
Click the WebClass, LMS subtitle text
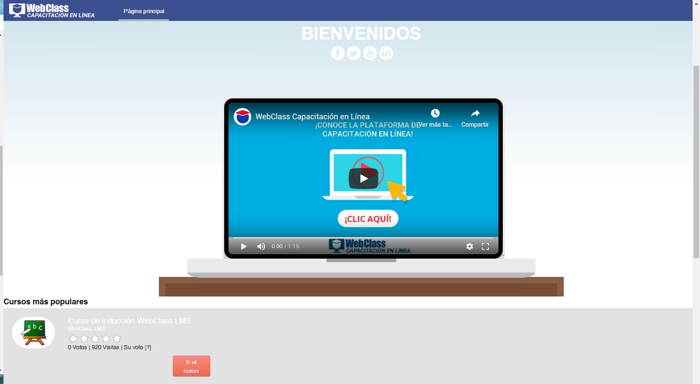tap(87, 329)
